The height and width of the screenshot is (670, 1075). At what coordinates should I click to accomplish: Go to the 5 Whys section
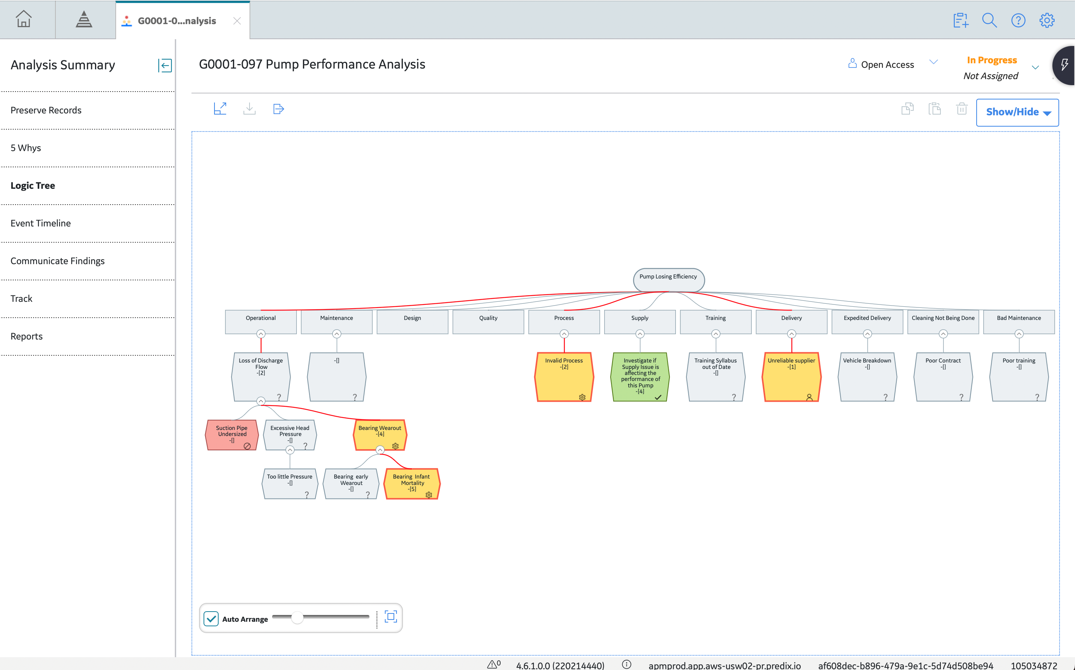point(26,148)
